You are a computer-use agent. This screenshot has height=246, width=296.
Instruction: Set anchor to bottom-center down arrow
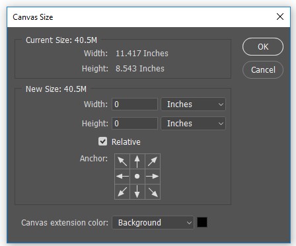click(x=137, y=192)
